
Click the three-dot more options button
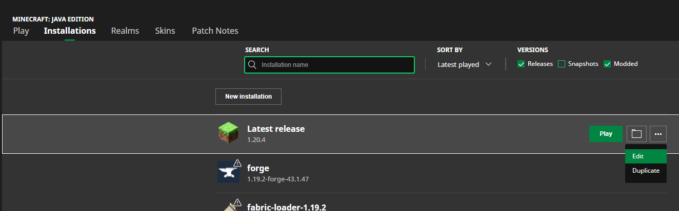click(x=658, y=134)
